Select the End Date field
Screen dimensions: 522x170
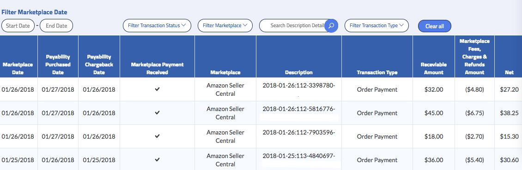tap(56, 25)
